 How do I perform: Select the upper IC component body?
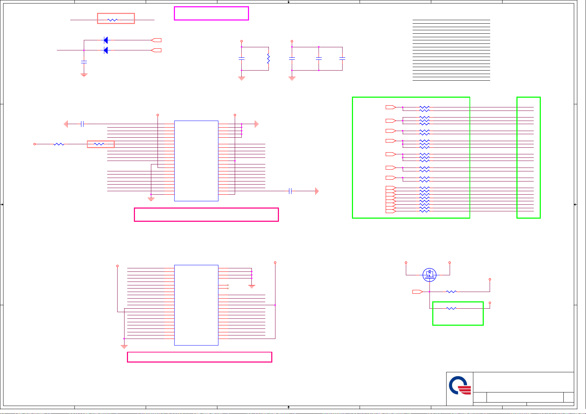pos(196,161)
